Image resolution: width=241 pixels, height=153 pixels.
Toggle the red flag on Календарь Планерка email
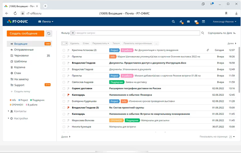point(68,95)
